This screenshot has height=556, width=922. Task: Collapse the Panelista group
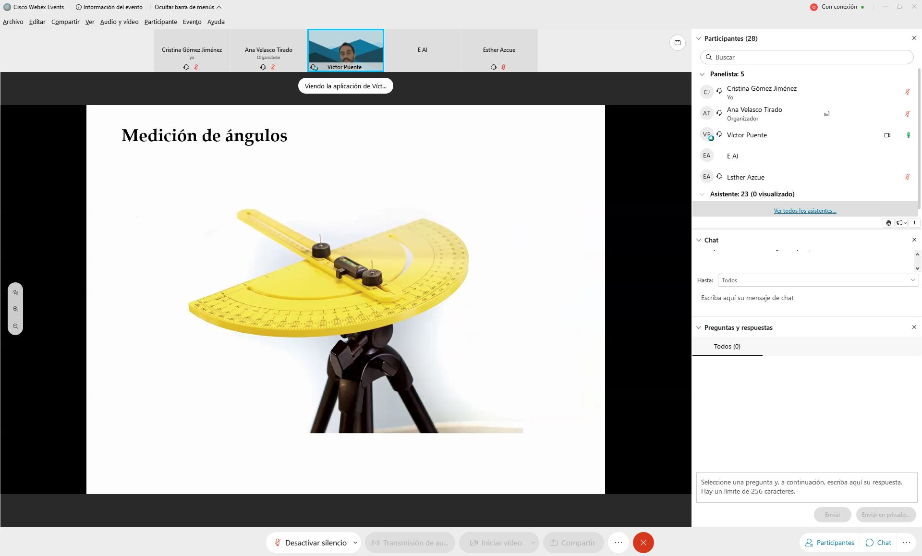(702, 74)
